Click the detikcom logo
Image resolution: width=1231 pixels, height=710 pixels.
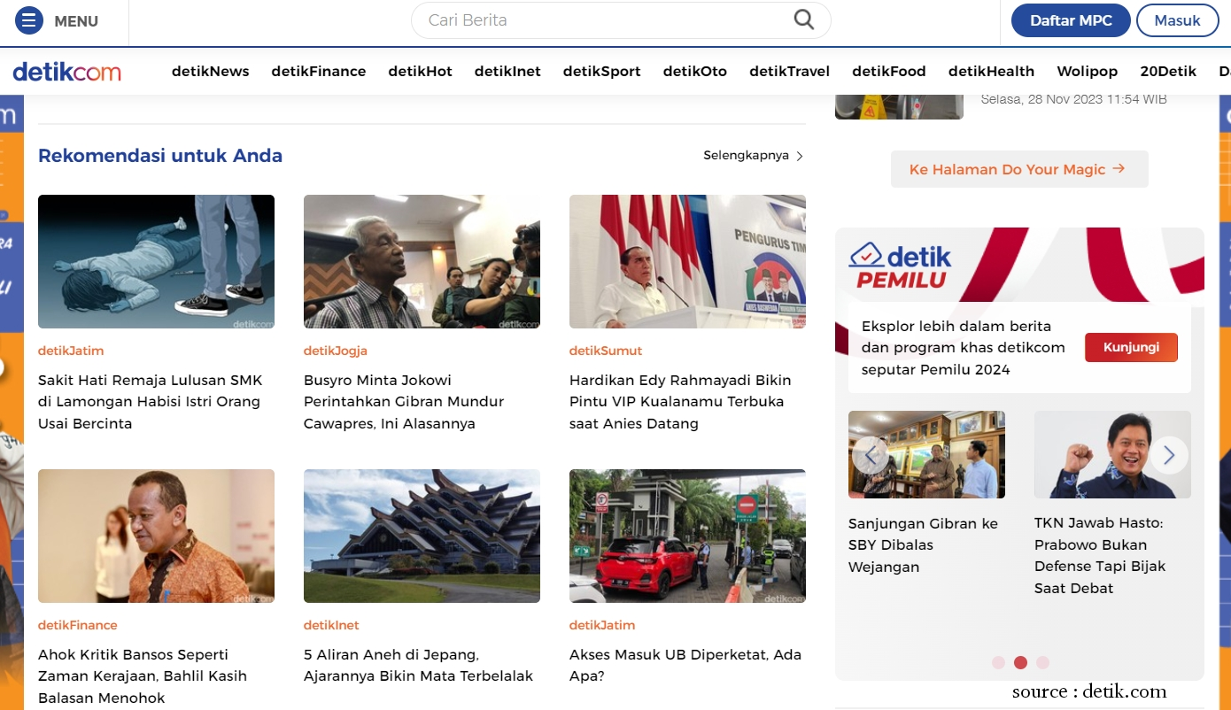(x=66, y=72)
